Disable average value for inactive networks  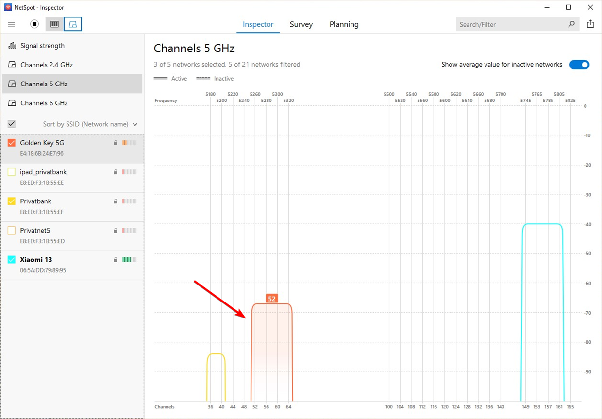[579, 64]
